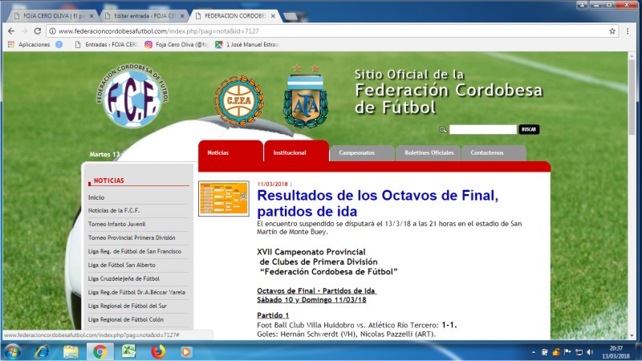The width and height of the screenshot is (642, 361).
Task: Reload the page with the refresh icon
Action: pos(37,31)
